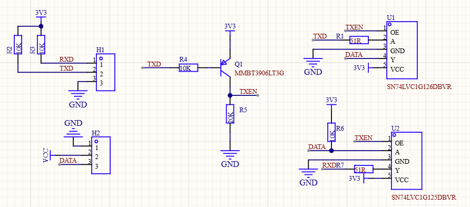Click the 3V3 power port above R3

[x=41, y=16]
